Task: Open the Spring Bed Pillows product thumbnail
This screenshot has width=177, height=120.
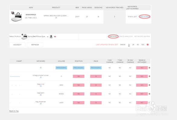Action: point(17,17)
